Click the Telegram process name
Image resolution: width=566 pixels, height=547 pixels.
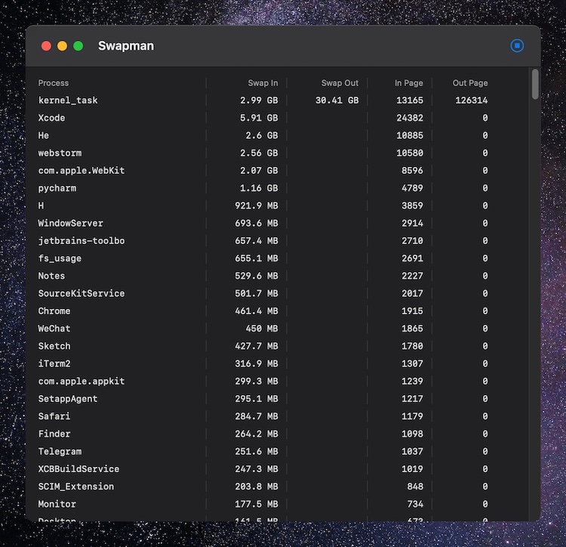[60, 451]
